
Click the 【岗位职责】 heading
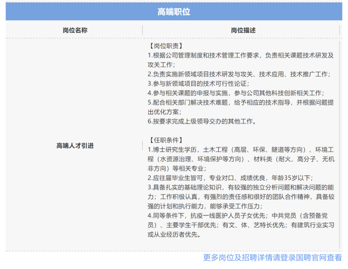pos(166,46)
